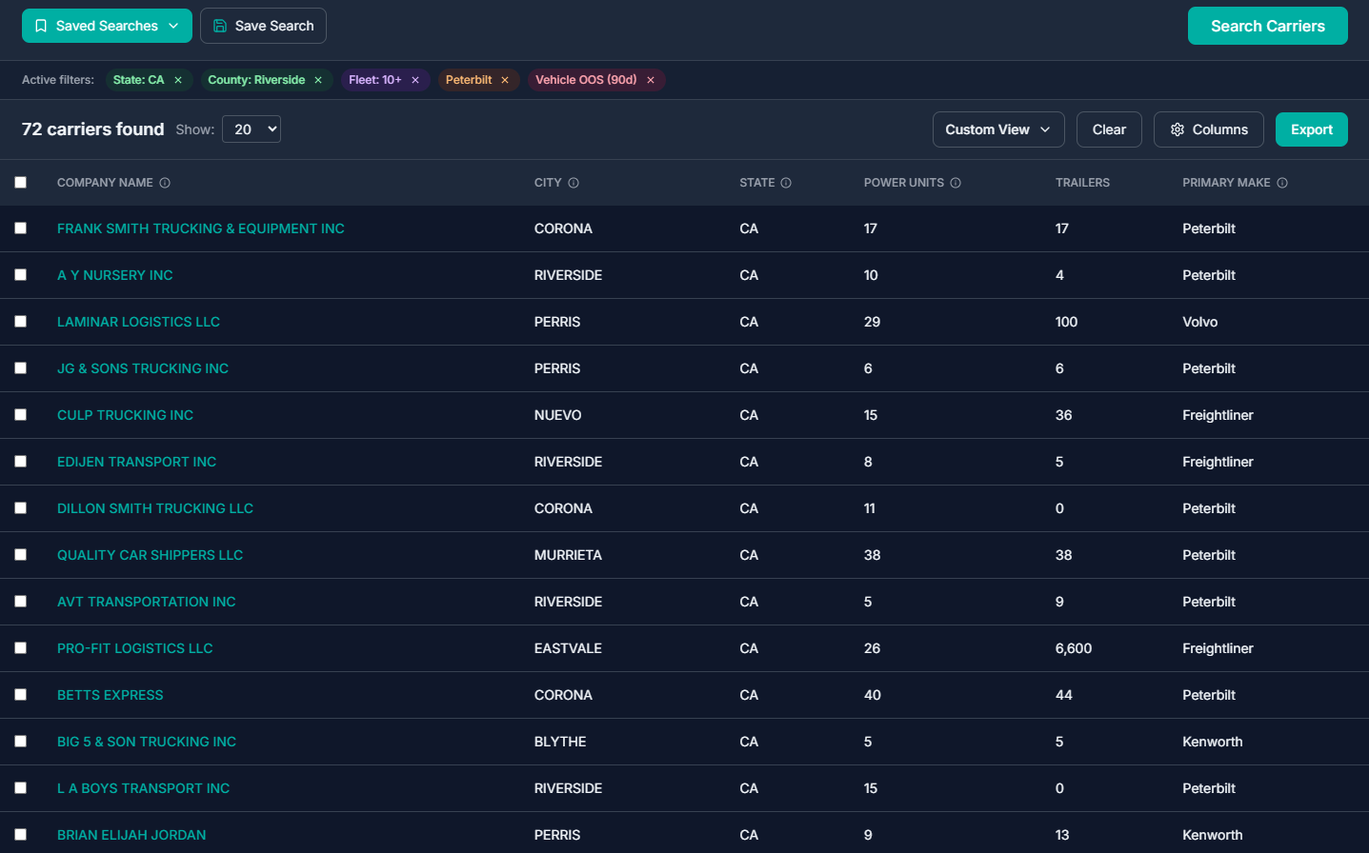Image resolution: width=1369 pixels, height=853 pixels.
Task: Click the Clear button to reset filters
Action: 1108,129
